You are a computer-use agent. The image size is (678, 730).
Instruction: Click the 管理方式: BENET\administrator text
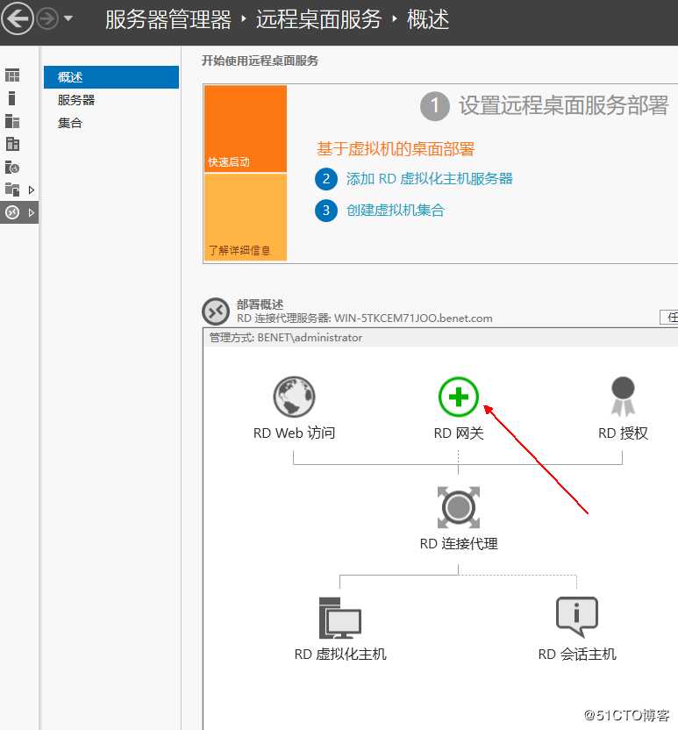(x=286, y=338)
